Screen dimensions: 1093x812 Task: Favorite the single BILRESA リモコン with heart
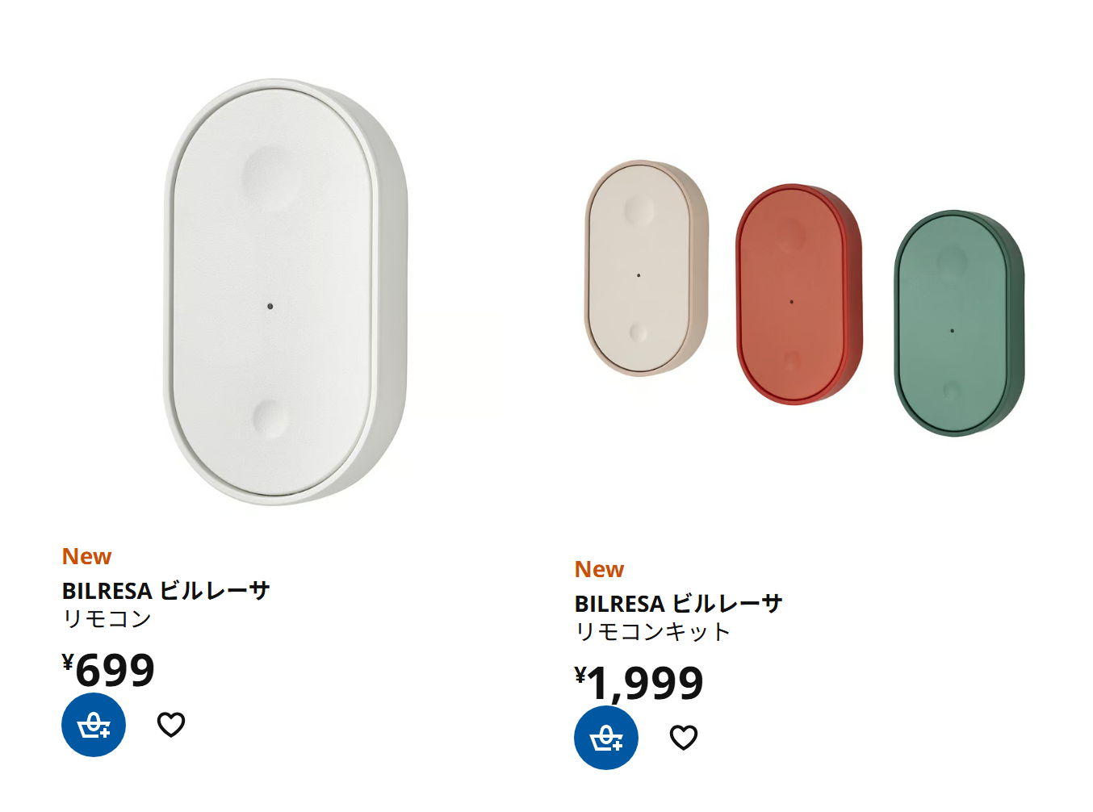171,725
